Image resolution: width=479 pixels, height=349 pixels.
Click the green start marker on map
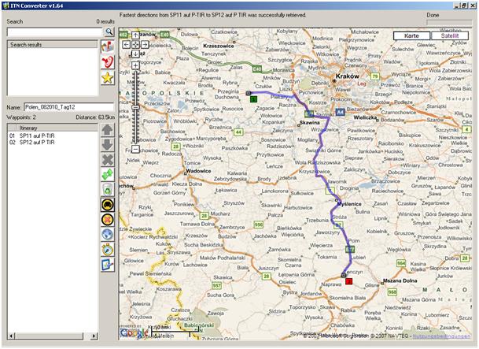253,98
